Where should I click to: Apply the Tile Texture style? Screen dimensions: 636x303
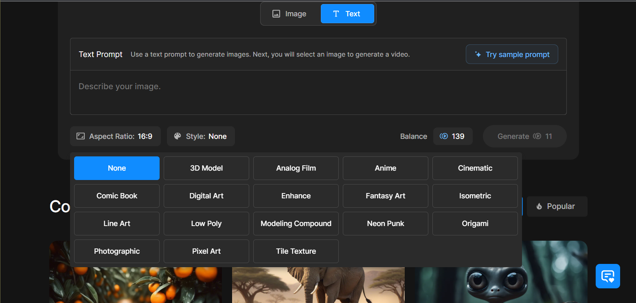[296, 251]
